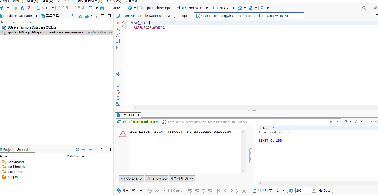The height and width of the screenshot is (195, 378).
Task: Expand the SQL button dropdown arrow
Action: [53, 8]
